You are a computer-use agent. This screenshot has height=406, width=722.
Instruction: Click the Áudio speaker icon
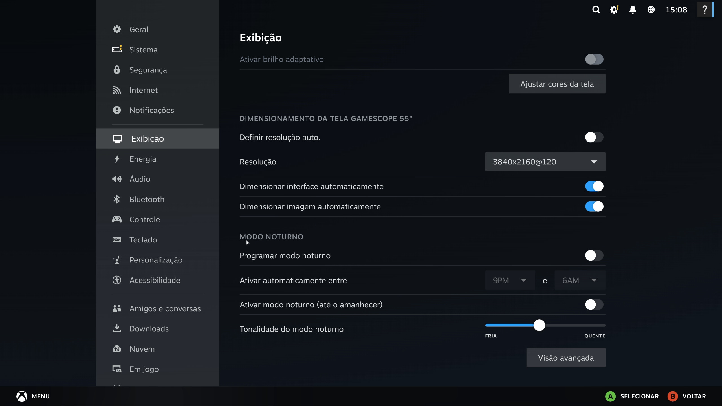[x=117, y=179]
